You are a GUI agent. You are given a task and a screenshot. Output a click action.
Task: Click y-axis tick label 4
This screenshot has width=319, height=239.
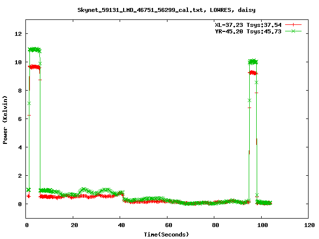click(20, 147)
